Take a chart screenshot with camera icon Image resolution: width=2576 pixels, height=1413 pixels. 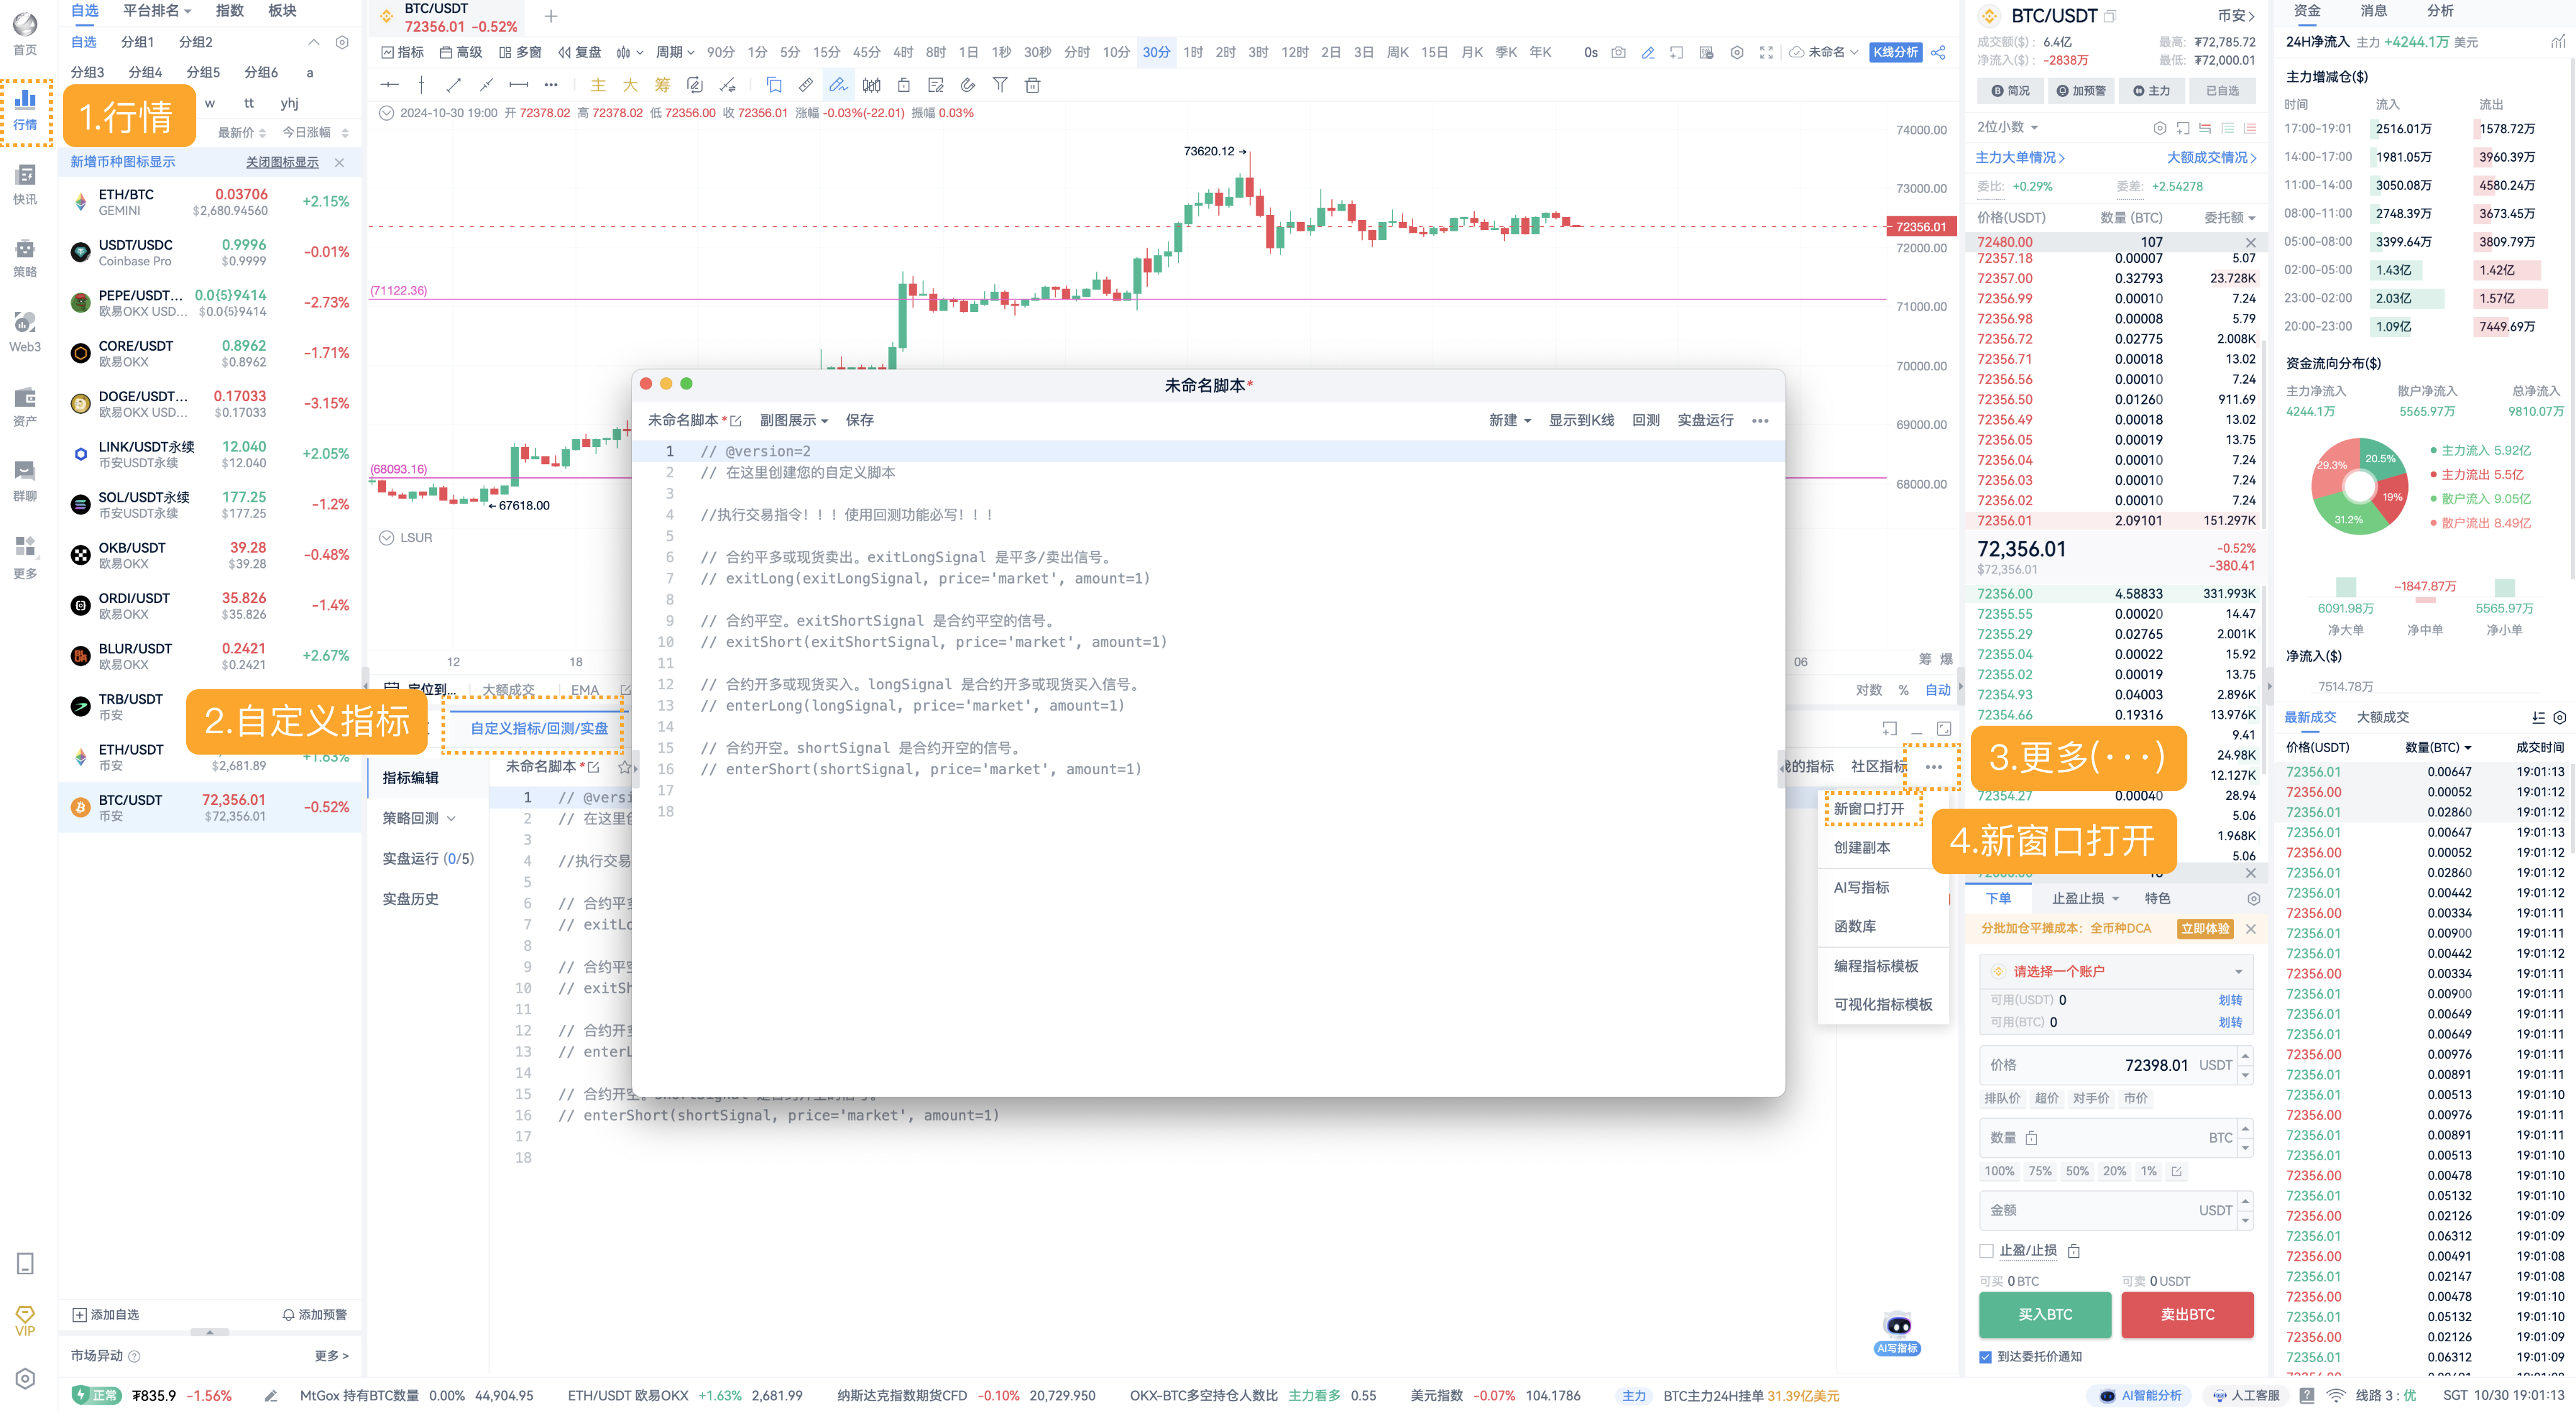click(x=1618, y=52)
